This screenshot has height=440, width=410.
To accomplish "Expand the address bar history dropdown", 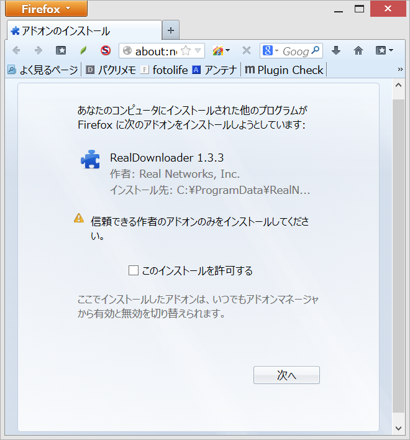I will pos(198,51).
